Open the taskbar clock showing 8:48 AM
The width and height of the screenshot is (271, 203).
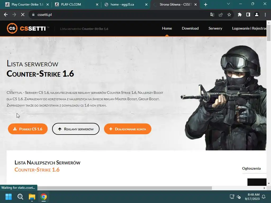click(252, 197)
